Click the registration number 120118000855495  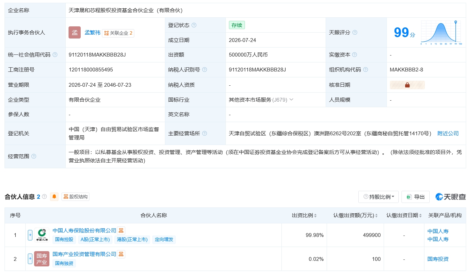(91, 70)
